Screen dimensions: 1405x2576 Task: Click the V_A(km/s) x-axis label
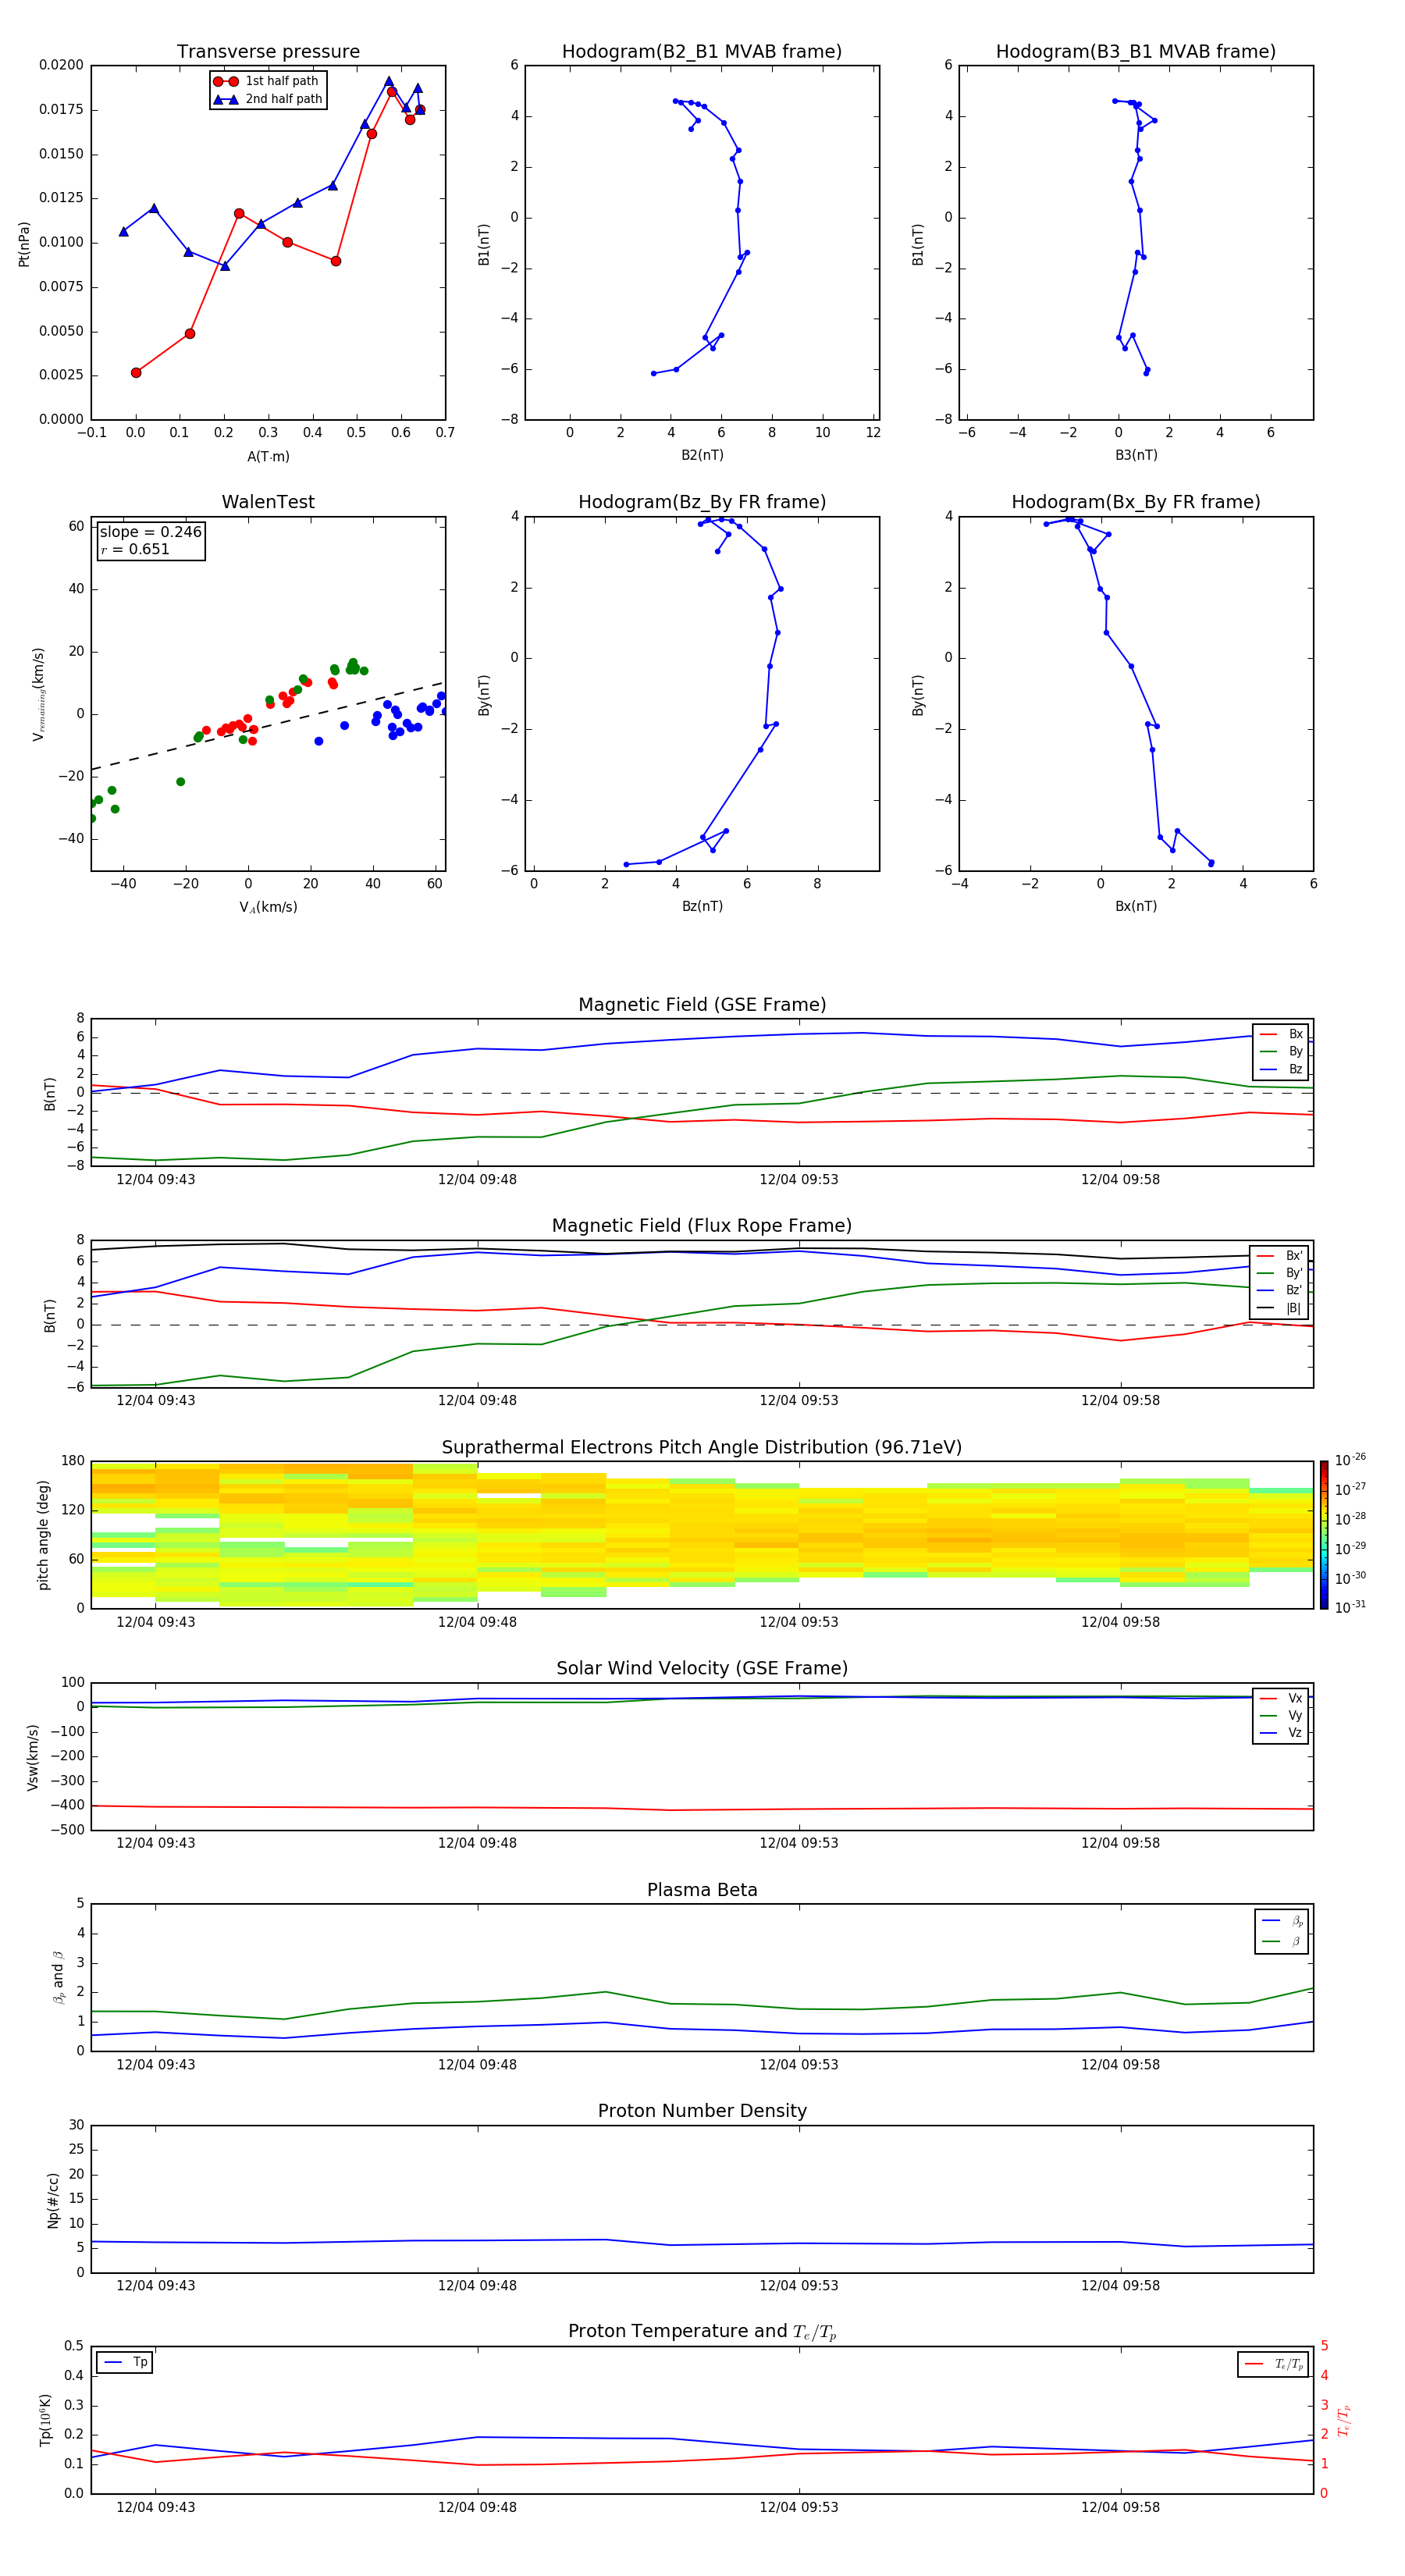268,908
